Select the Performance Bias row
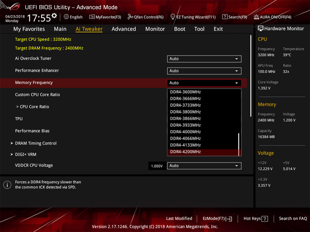This screenshot has width=310, height=232. tap(32, 131)
